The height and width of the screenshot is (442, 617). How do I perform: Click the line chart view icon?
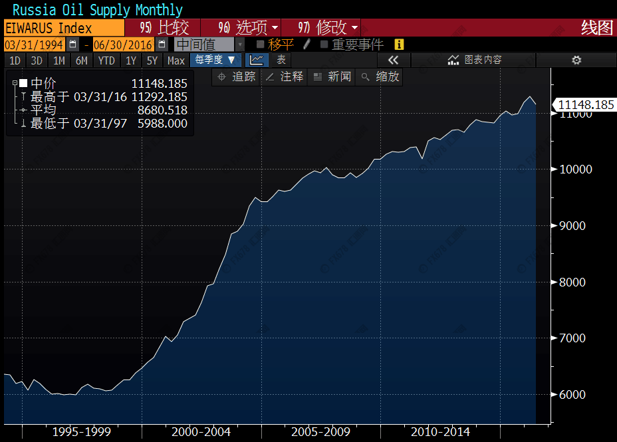pos(257,60)
